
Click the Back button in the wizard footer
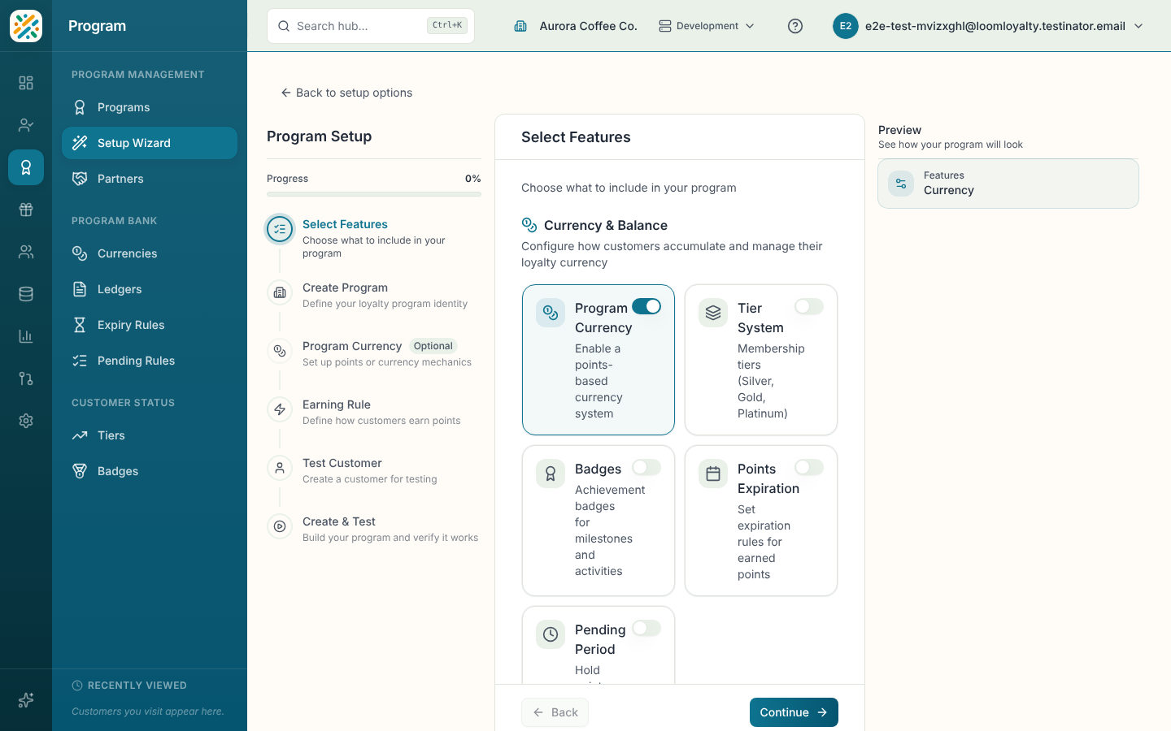(555, 712)
